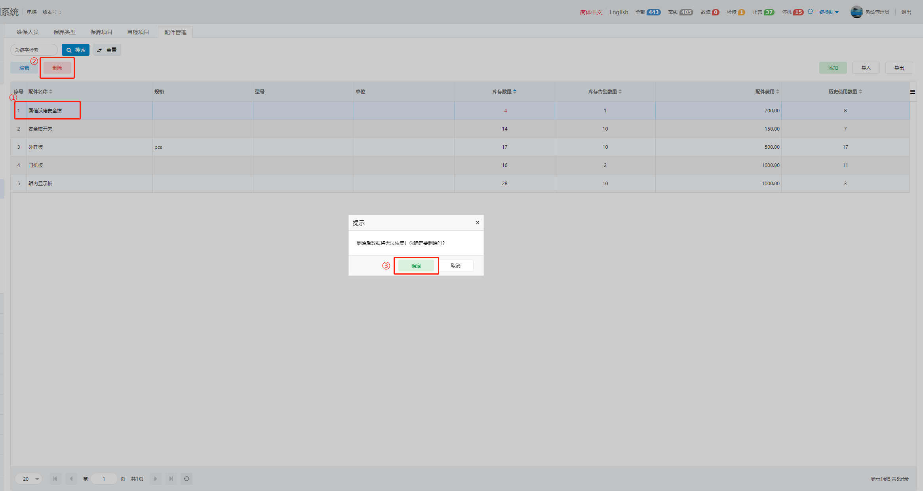Click 取消 to cancel deletion
The width and height of the screenshot is (923, 491).
click(x=455, y=265)
